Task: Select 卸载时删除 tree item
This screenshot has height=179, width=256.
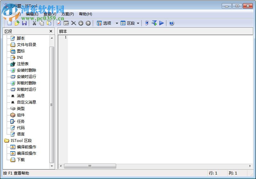Action: [27, 83]
